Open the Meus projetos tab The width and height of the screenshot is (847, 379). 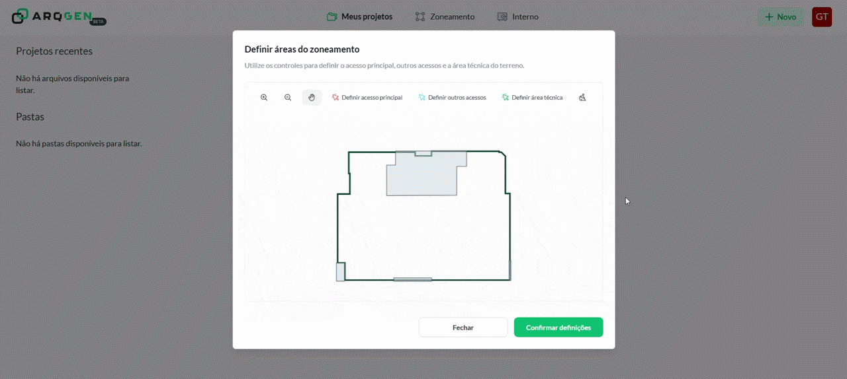[360, 17]
